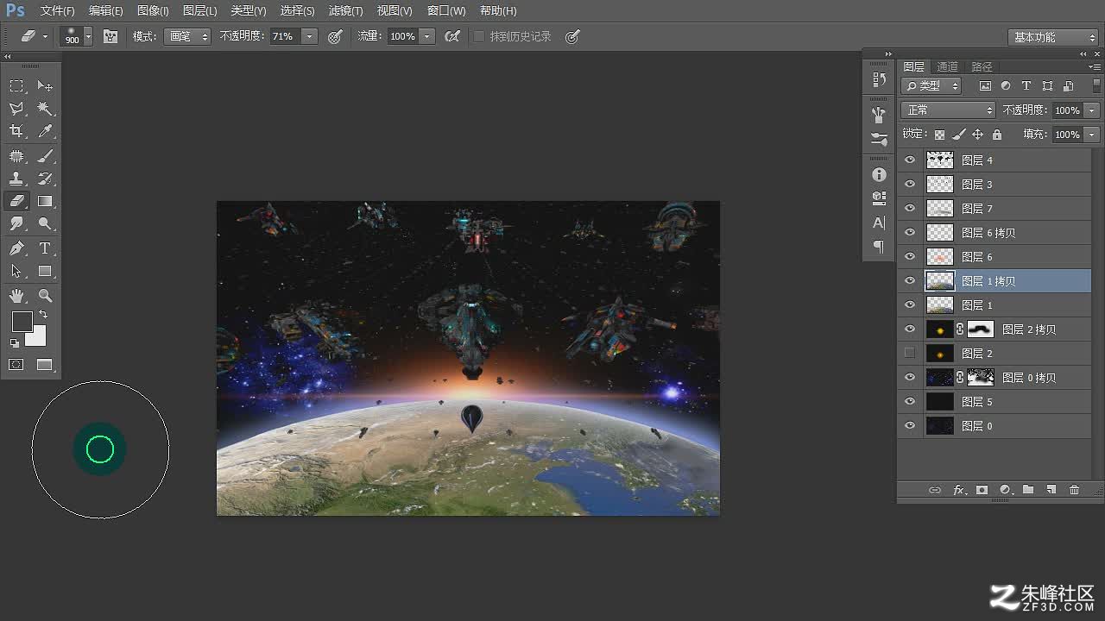Viewport: 1105px width, 621px height.
Task: Toggle visibility of 图层 1 拷贝
Action: pos(909,281)
